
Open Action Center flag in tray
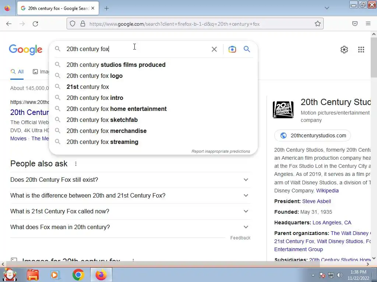pos(322,275)
